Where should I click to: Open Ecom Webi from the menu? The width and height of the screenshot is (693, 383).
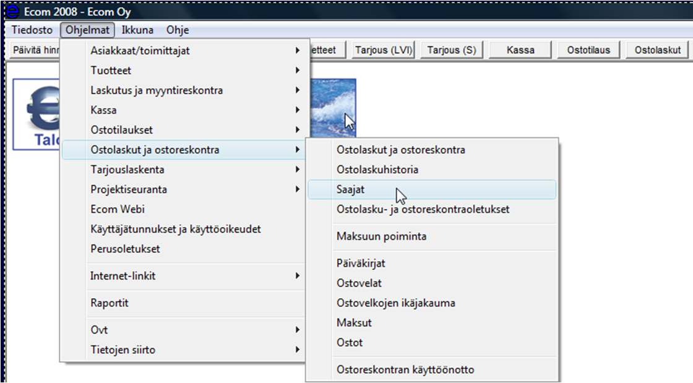[x=183, y=209]
